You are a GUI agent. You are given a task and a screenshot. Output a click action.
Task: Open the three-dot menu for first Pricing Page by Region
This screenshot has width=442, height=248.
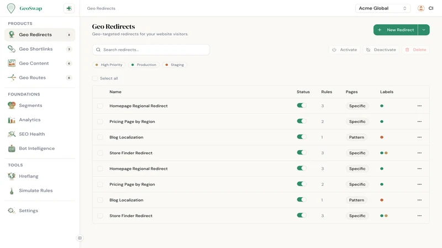pyautogui.click(x=419, y=122)
